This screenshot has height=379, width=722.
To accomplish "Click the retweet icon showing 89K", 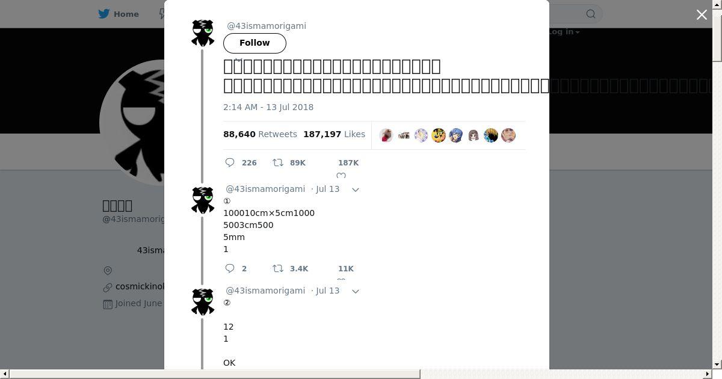I will point(278,162).
